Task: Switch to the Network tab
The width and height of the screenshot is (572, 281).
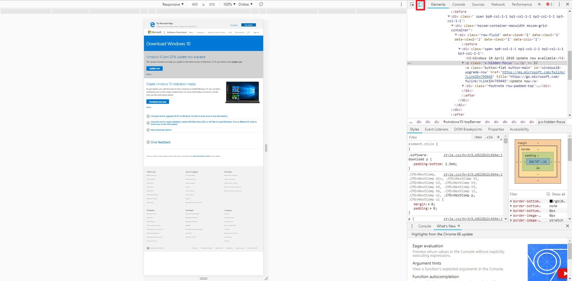Action: tap(498, 4)
